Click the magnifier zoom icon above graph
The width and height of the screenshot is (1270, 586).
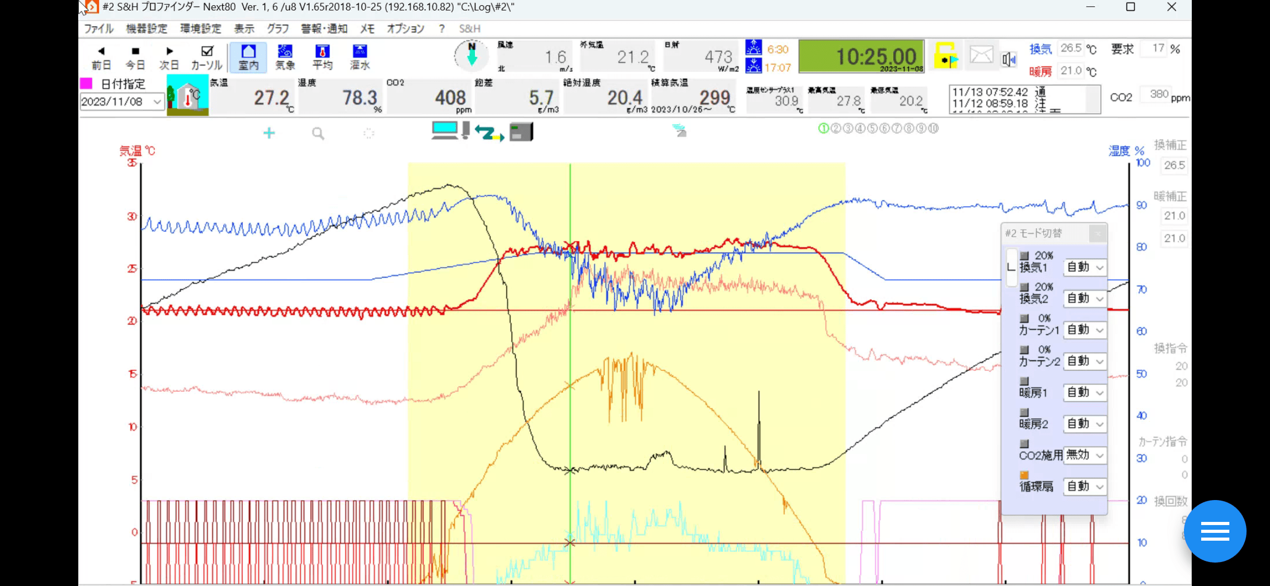pos(318,134)
